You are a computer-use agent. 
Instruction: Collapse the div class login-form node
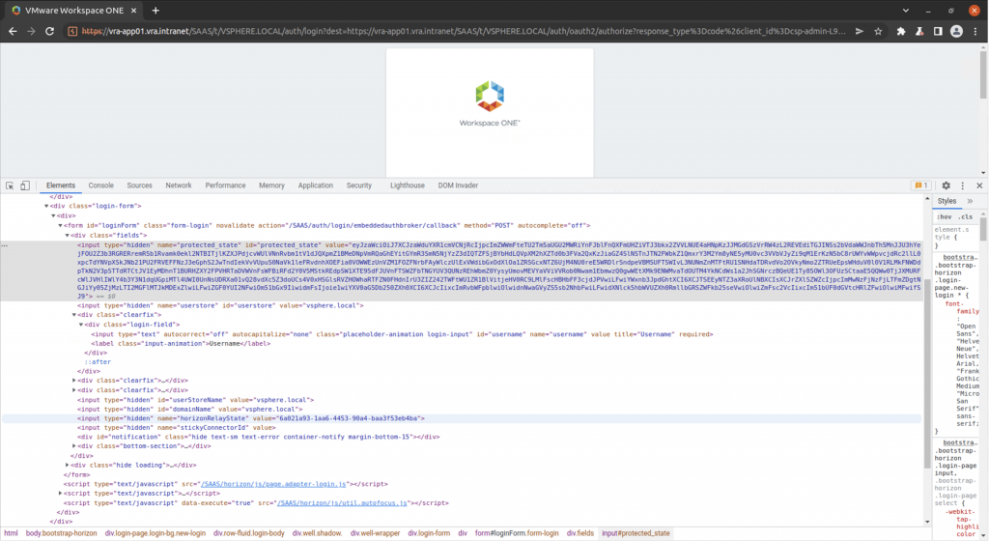[46, 206]
